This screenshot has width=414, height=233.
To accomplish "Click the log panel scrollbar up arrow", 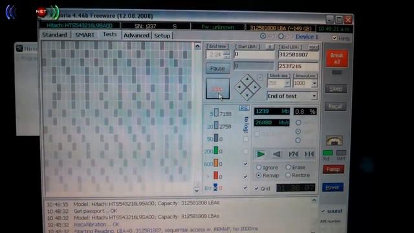I will tap(314, 200).
